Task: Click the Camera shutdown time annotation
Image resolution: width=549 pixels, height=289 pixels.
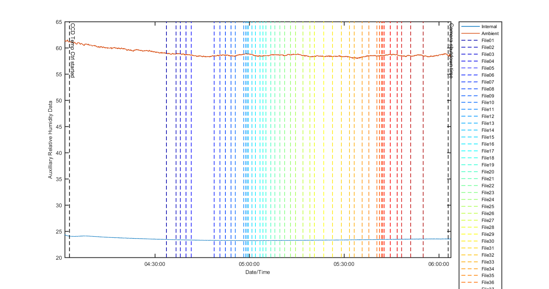Action: 451,50
